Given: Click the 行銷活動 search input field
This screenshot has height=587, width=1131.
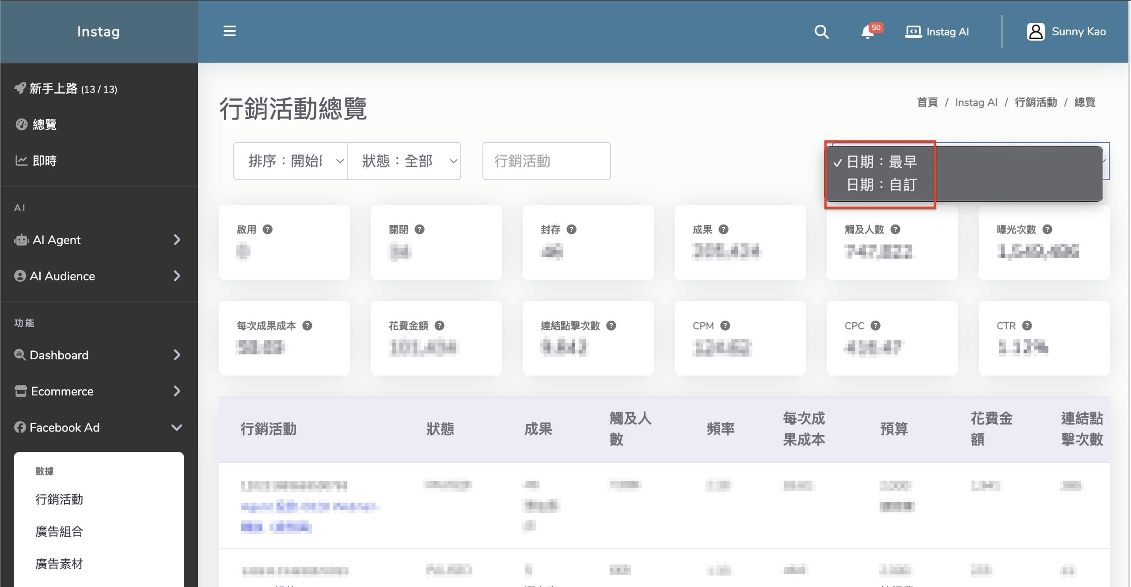Looking at the screenshot, I should 546,161.
